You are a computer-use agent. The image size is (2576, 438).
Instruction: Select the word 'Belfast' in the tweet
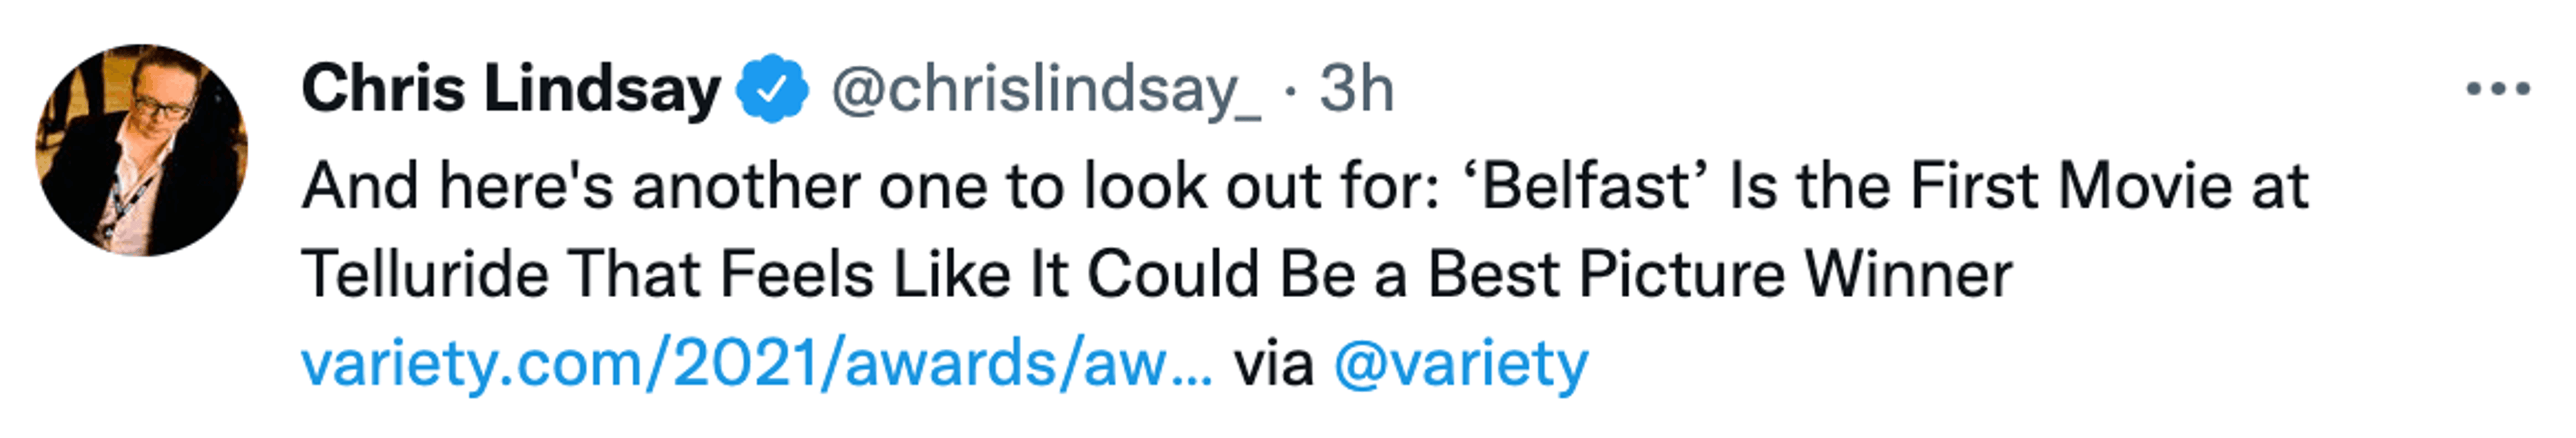click(x=1585, y=186)
